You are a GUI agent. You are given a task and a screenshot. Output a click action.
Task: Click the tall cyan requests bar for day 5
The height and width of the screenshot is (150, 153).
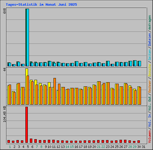point(28,37)
